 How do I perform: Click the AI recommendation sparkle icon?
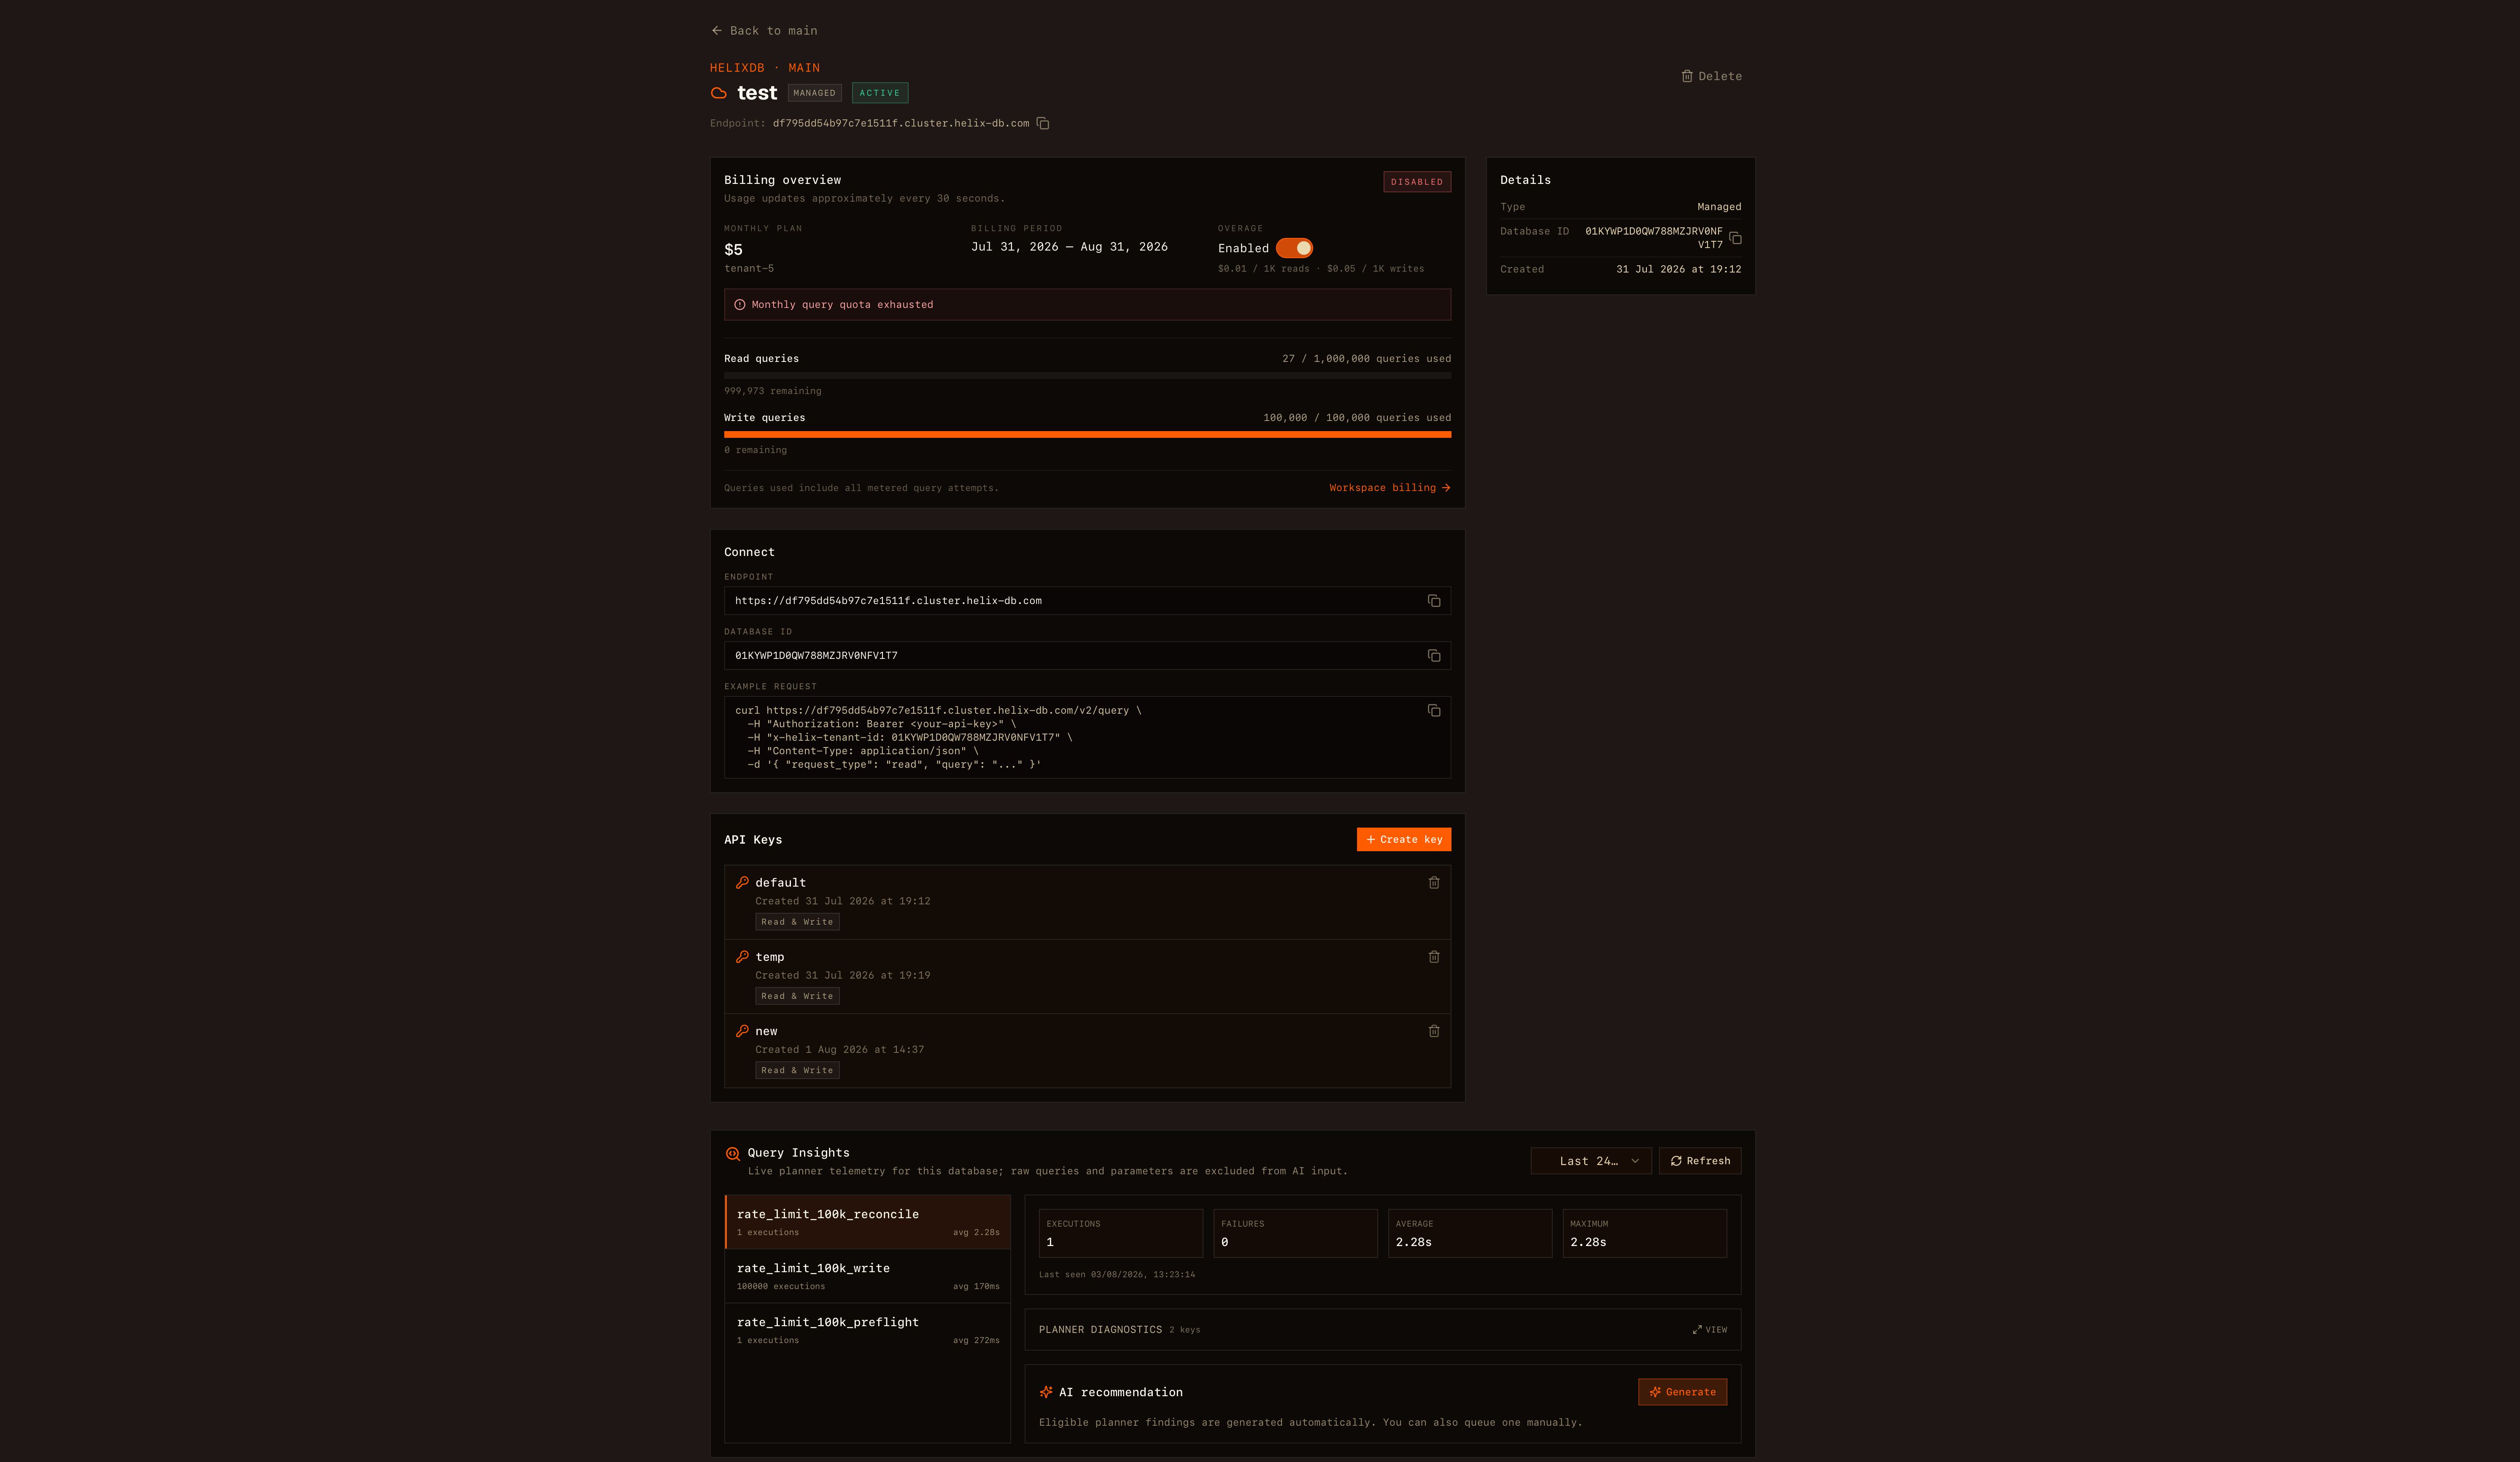pyautogui.click(x=1046, y=1392)
